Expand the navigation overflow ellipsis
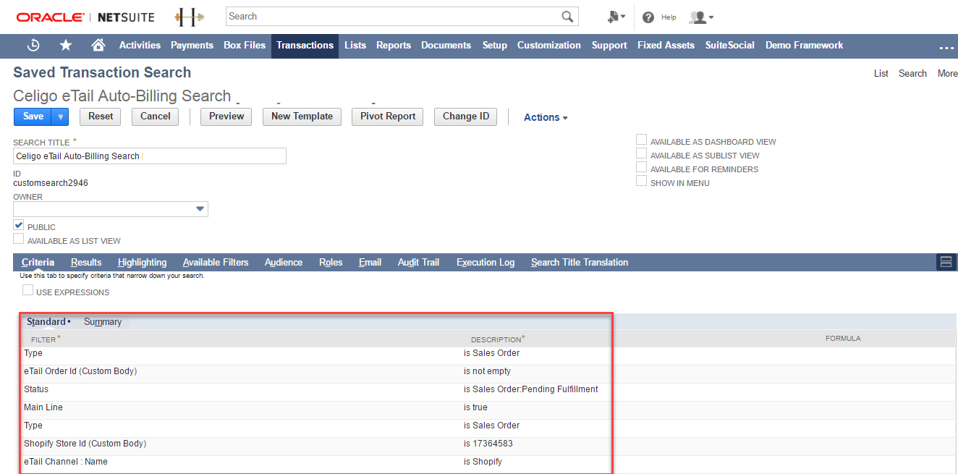 point(946,48)
